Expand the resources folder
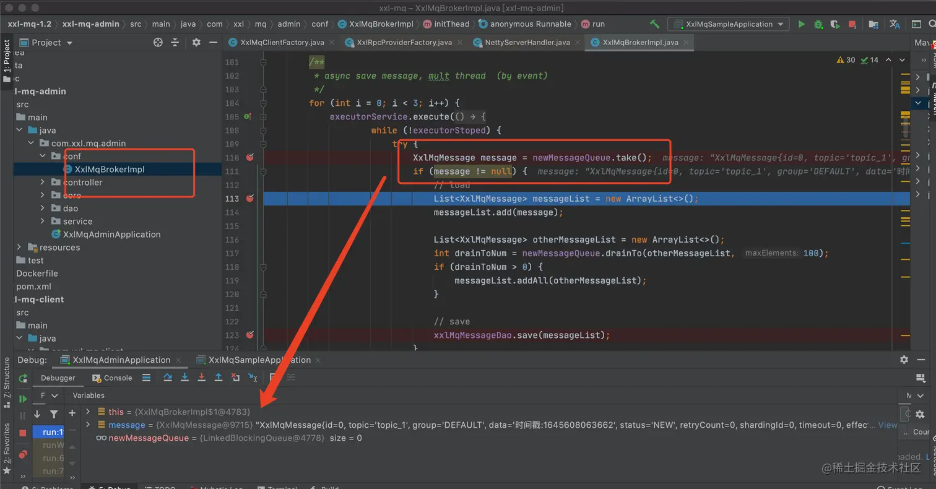Screen dimensions: 936x489 click(19, 247)
